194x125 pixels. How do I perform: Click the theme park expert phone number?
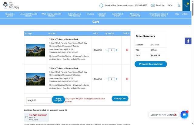coord(141,5)
